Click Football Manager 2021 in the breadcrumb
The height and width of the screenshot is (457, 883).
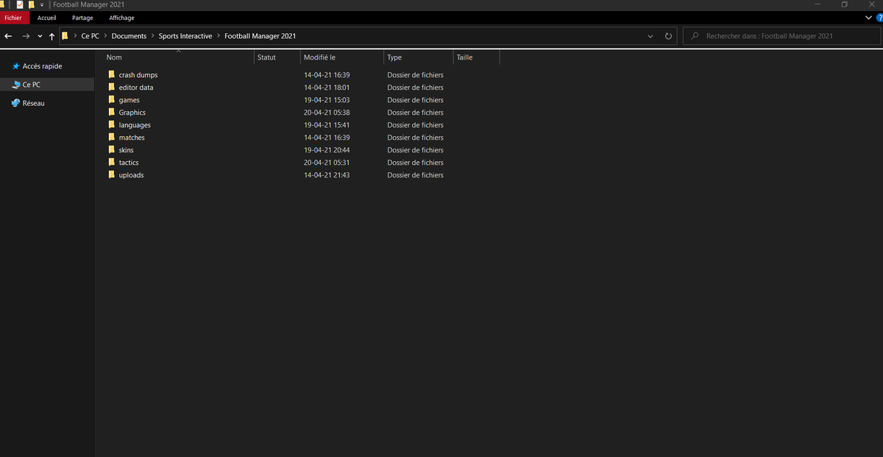point(260,36)
